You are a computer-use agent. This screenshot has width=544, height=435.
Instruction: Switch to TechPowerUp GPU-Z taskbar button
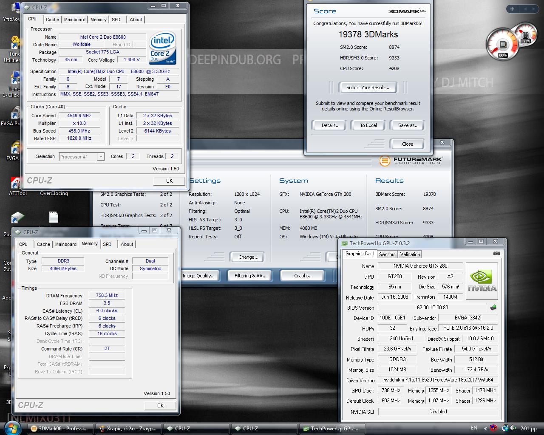coord(332,429)
